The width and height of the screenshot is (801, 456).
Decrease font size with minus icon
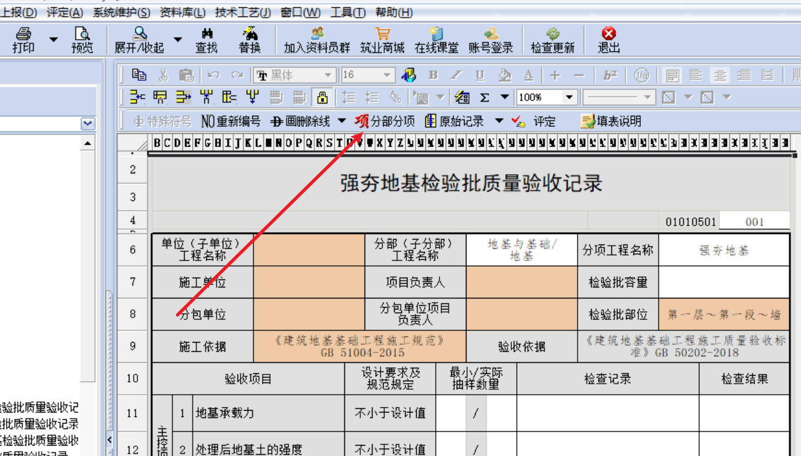pos(579,75)
